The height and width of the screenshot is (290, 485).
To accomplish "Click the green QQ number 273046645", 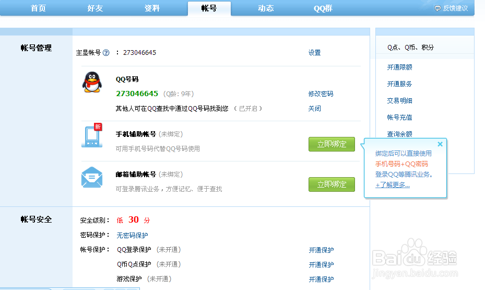I will (x=137, y=94).
